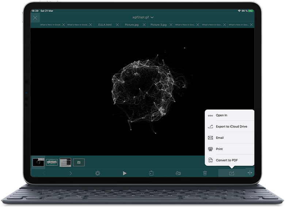Viewport: 285px width, 207px height.
Task: Go to the previous file arrow
Action: tap(44, 173)
